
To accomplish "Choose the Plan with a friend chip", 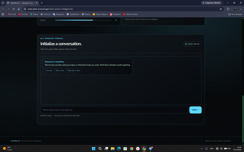I will pos(74,71).
